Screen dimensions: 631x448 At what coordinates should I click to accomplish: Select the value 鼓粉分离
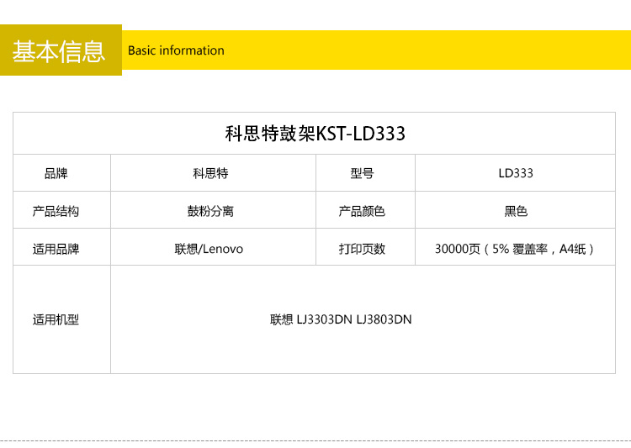click(x=210, y=211)
